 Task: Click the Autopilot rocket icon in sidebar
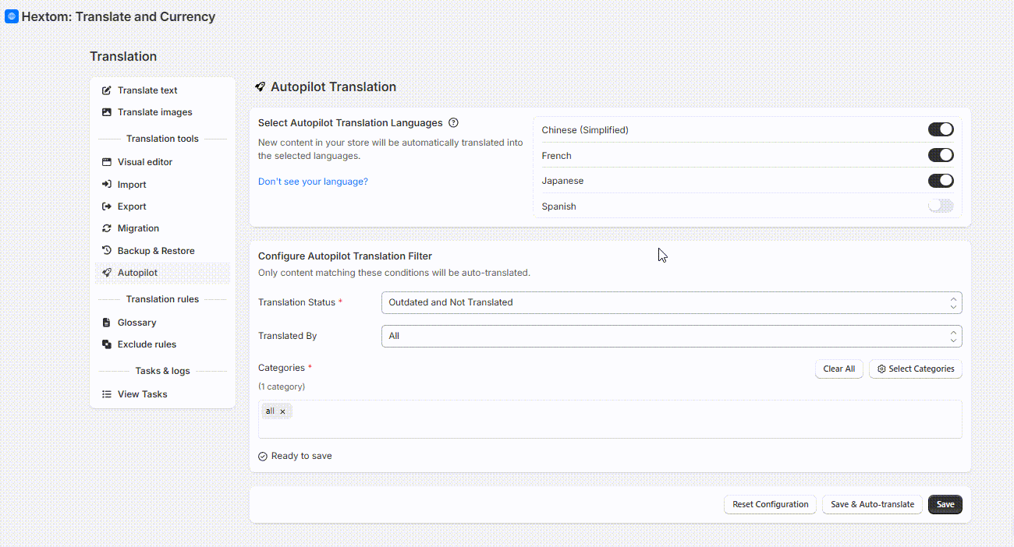[x=107, y=273]
